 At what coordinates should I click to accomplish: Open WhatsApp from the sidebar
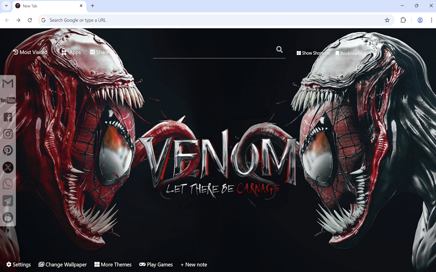[x=7, y=184]
